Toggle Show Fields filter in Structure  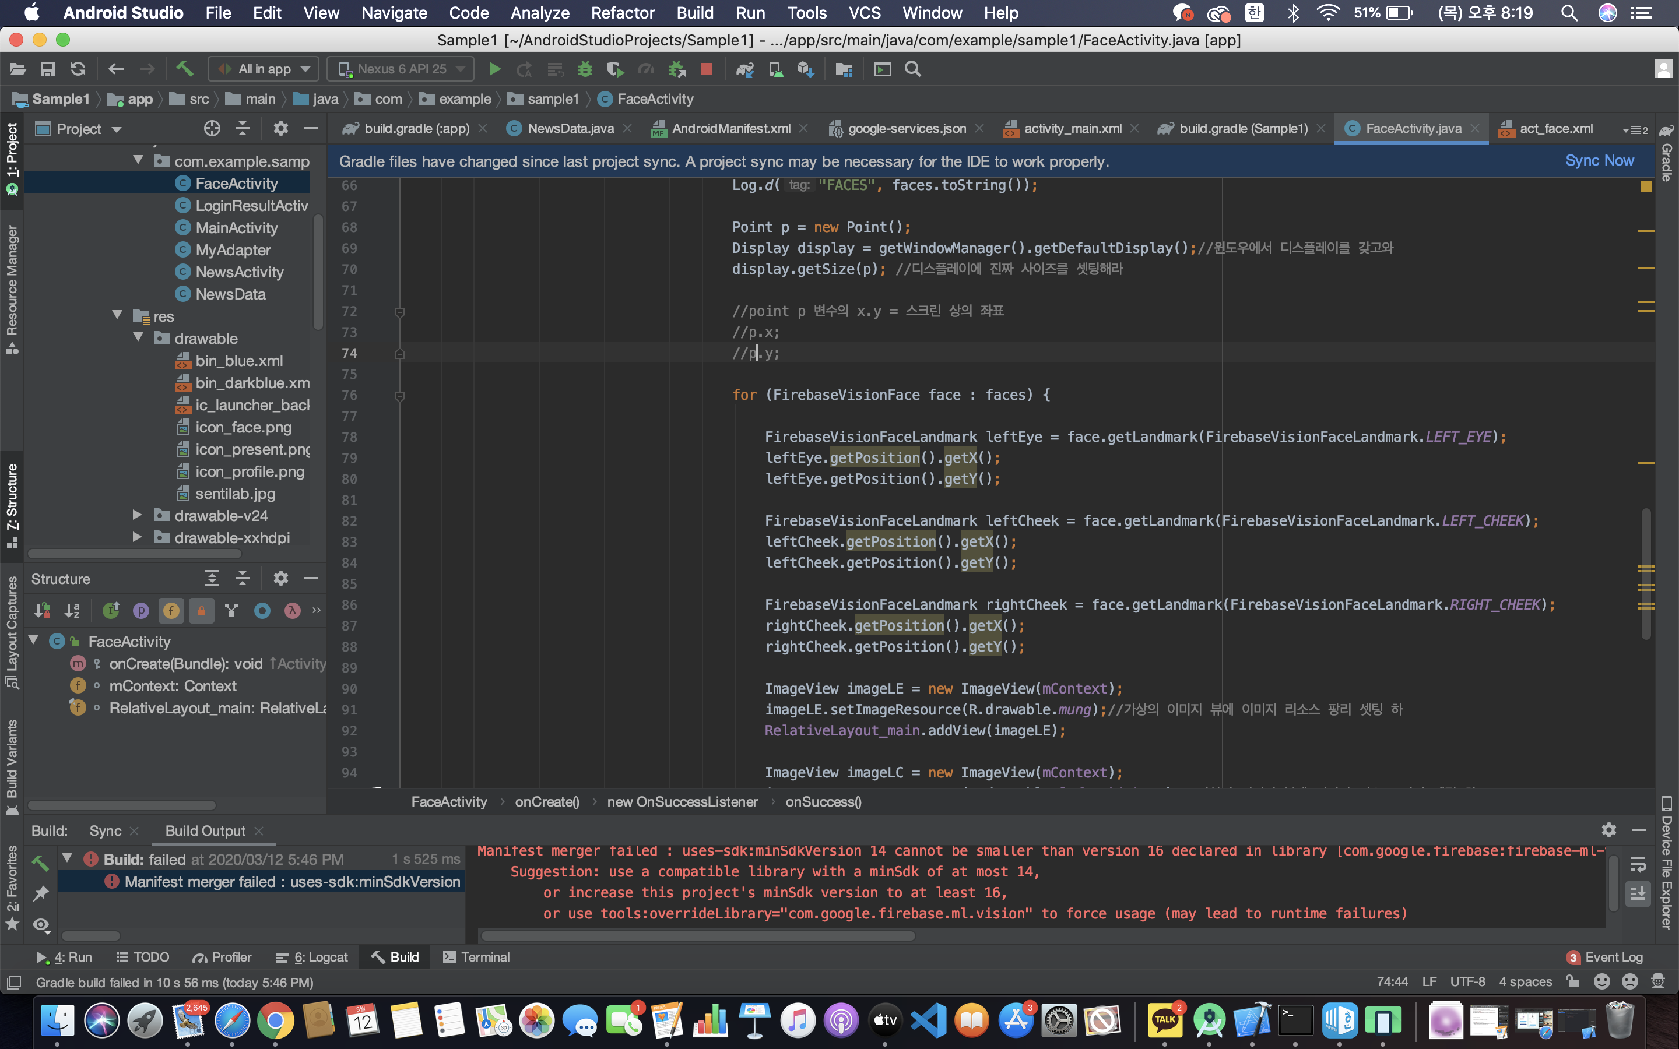click(171, 611)
